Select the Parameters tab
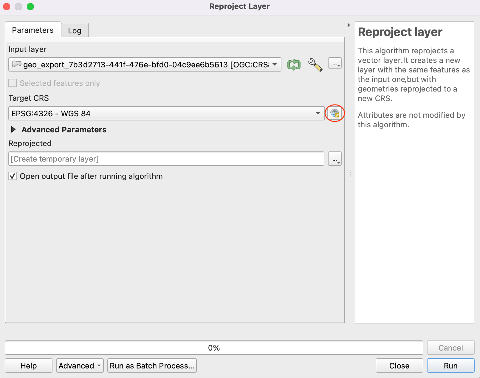 click(33, 30)
